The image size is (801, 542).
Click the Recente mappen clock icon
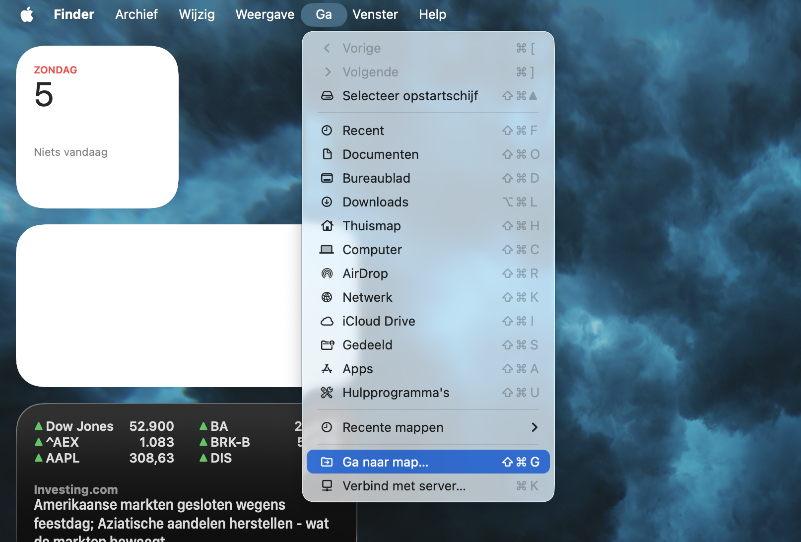point(327,427)
